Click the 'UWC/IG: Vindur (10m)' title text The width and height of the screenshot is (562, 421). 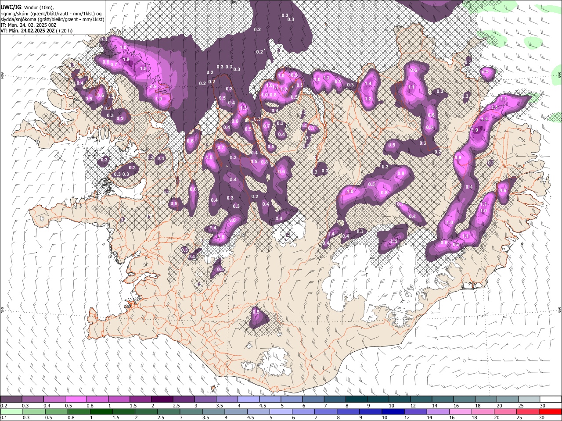[x=27, y=7]
